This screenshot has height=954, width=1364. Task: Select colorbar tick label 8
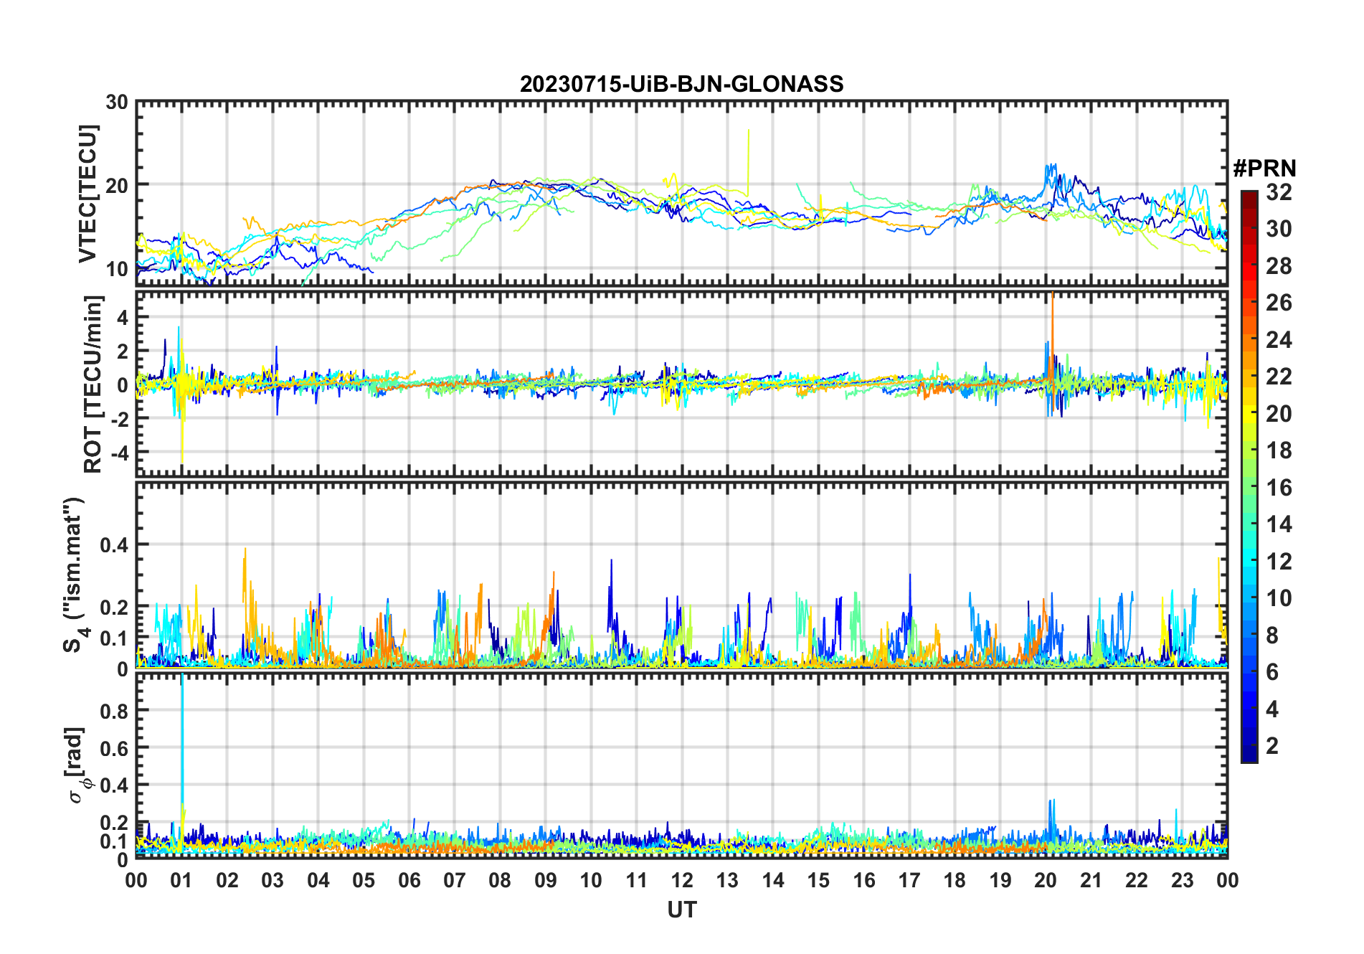click(x=1273, y=636)
